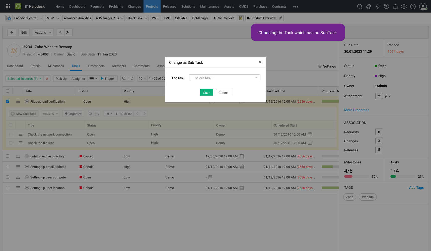This screenshot has height=251, width=431.
Task: Check the Setting up email address checkbox
Action: tap(8, 167)
